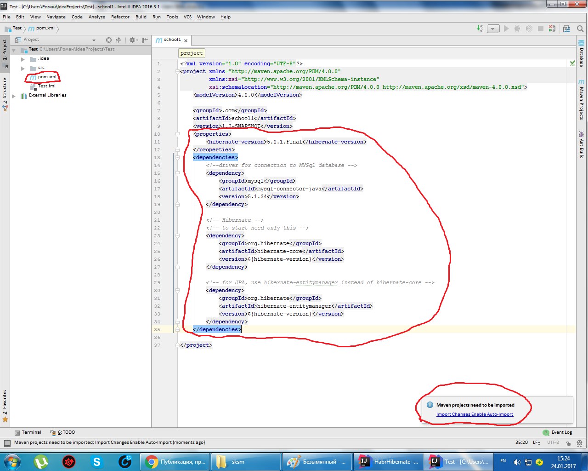Expand the src folder in Project tree
The image size is (588, 471).
pyautogui.click(x=23, y=67)
